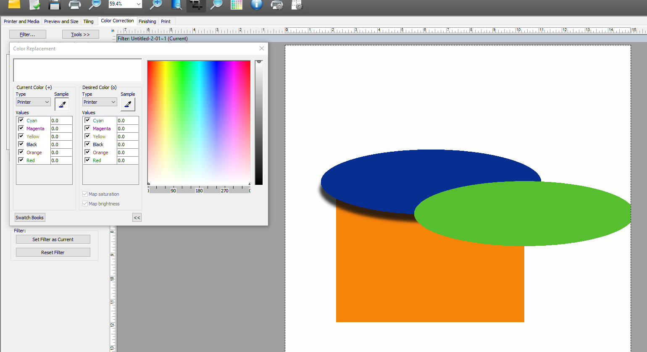Image resolution: width=647 pixels, height=352 pixels.
Task: Uncheck Magenta under Current Color
Action: [21, 128]
